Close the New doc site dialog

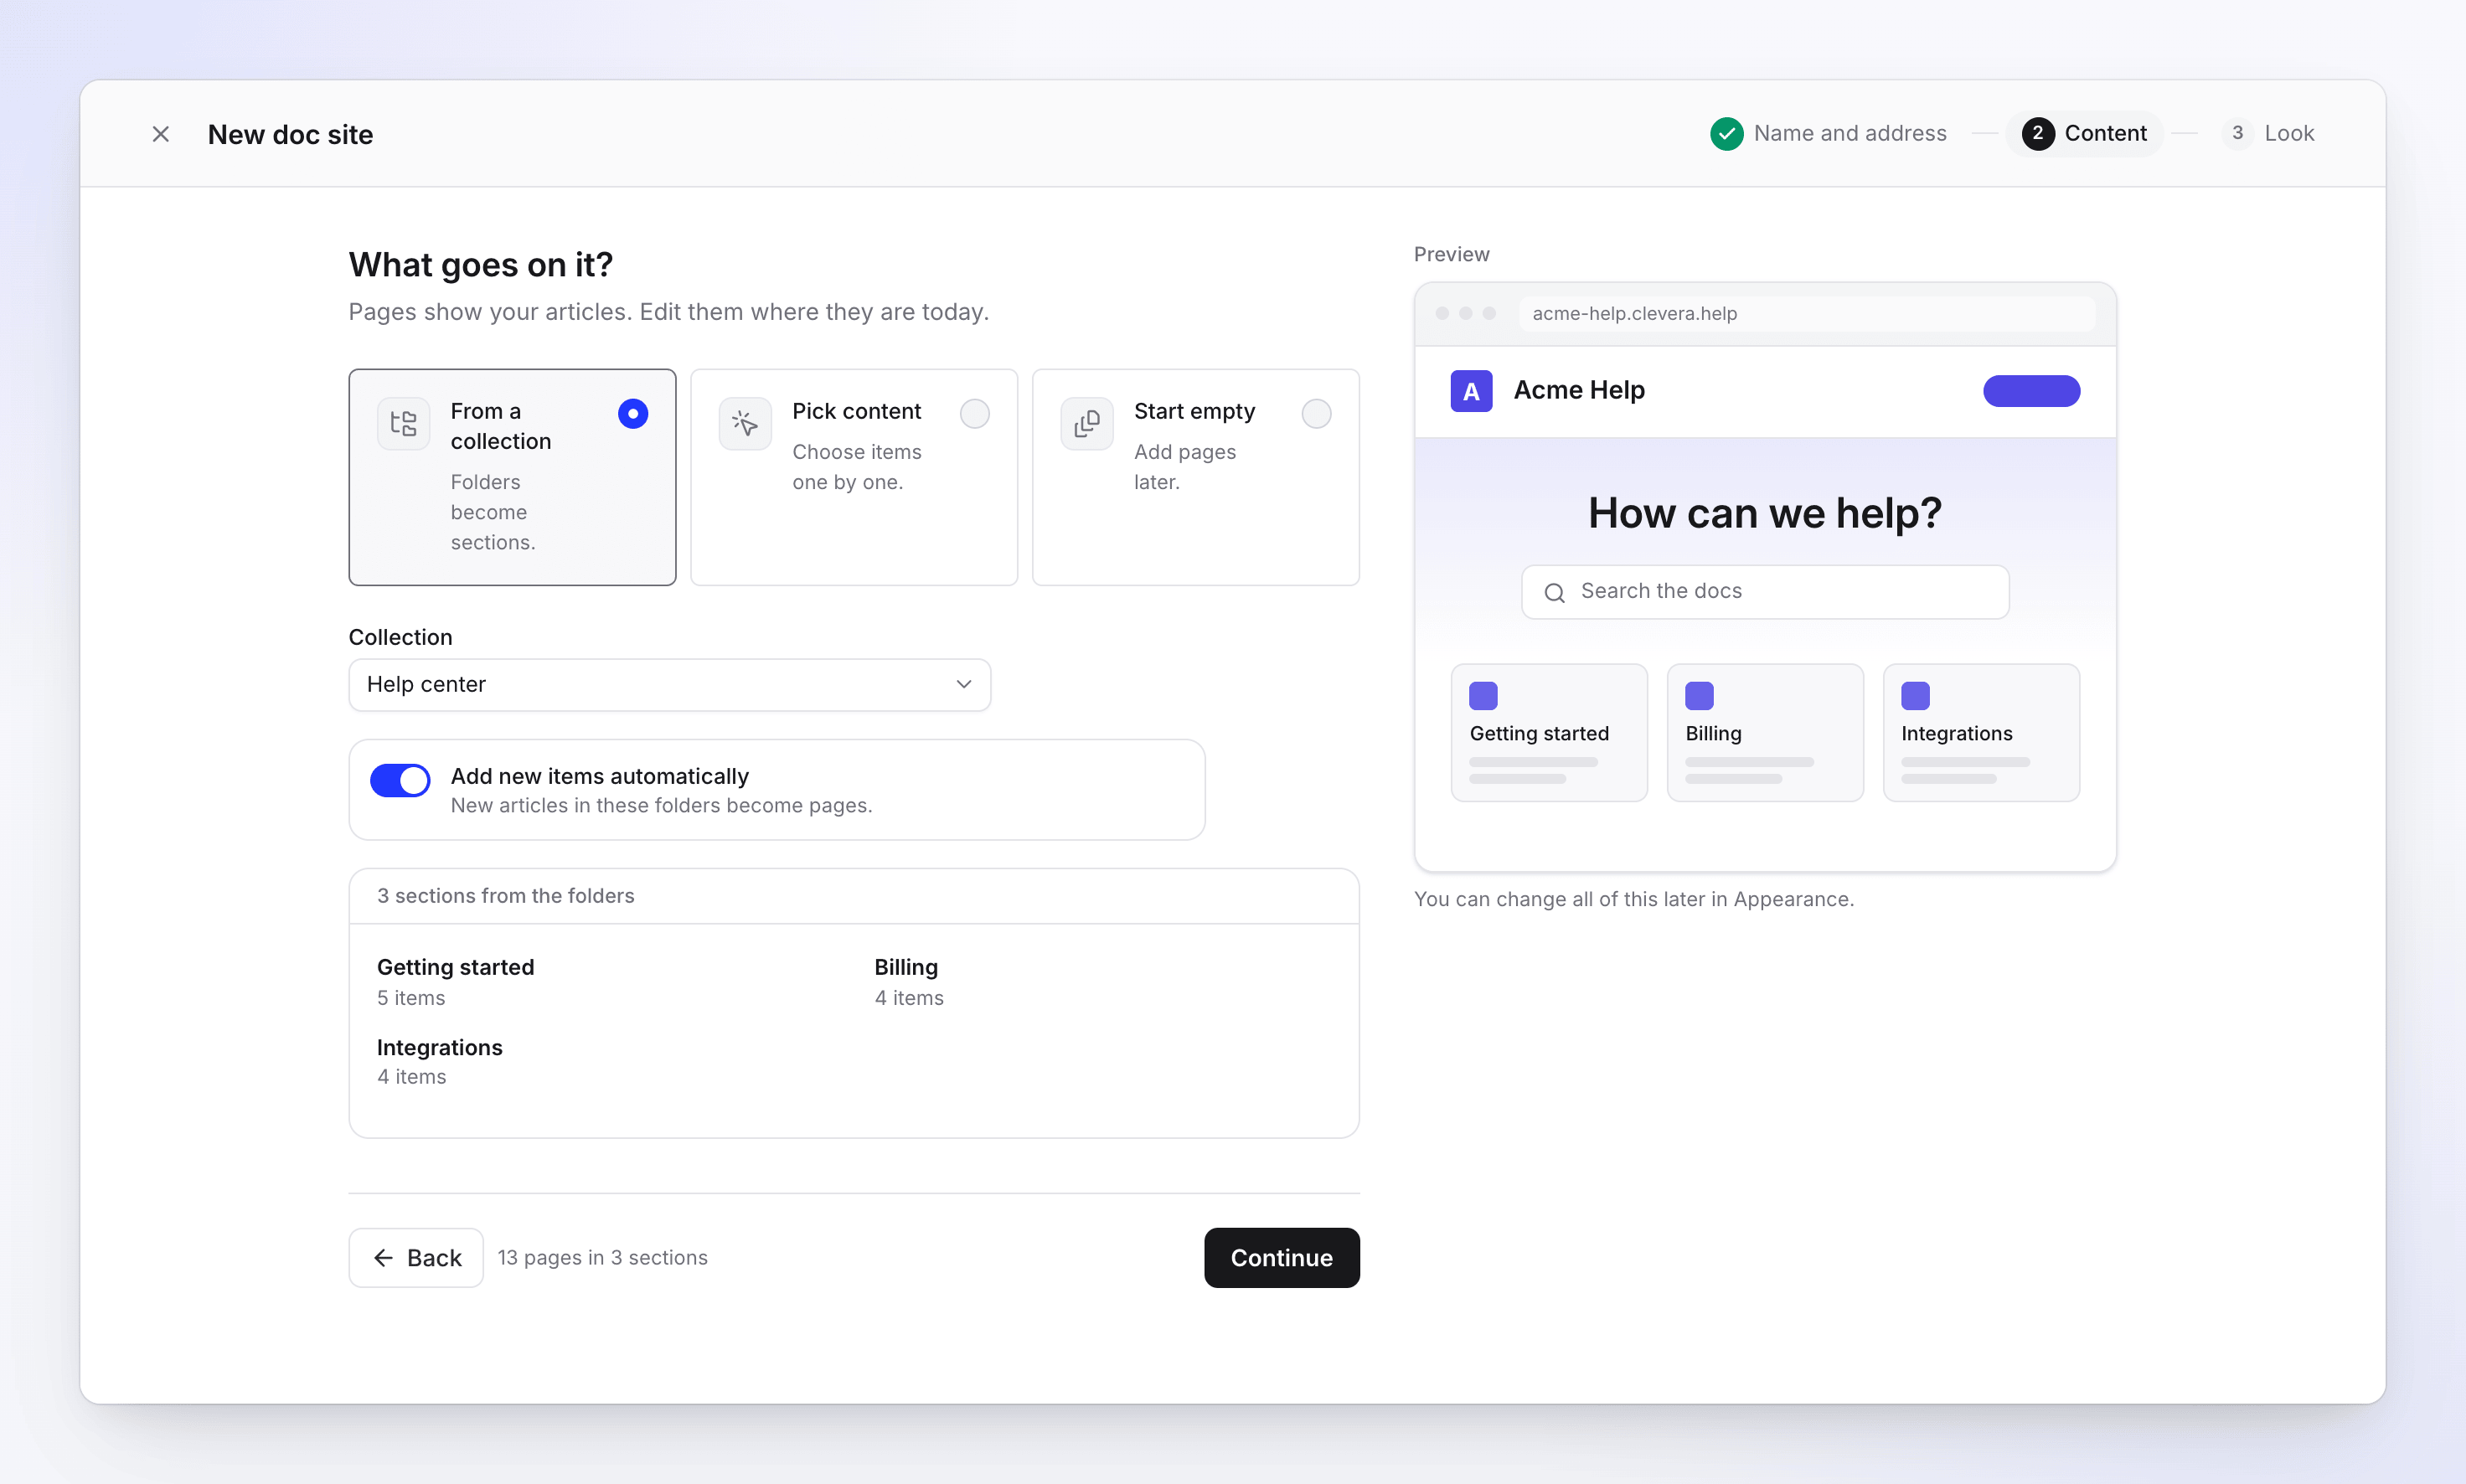coord(160,134)
